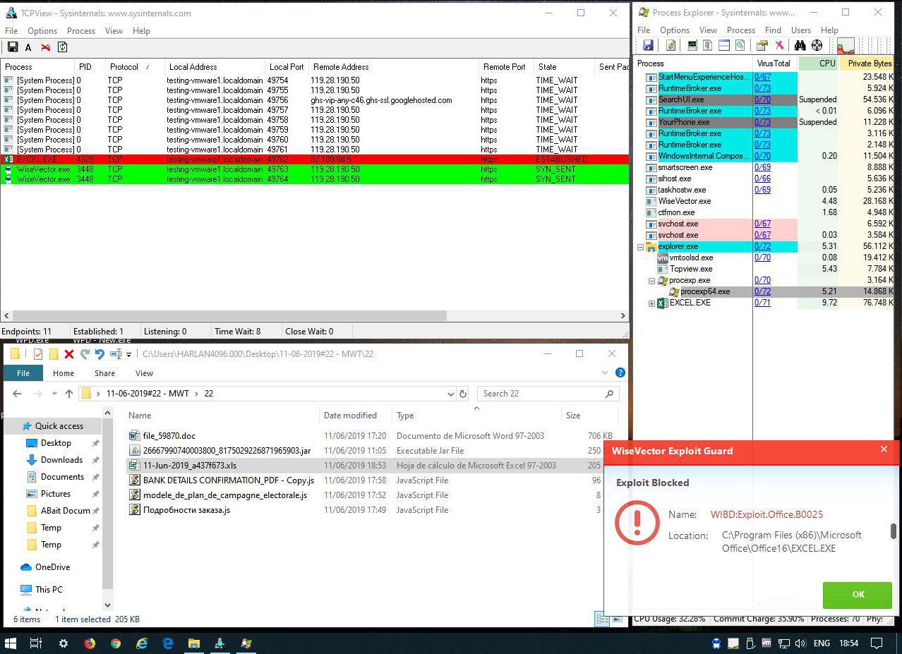Click the Find binoculars icon in Process Explorer
The height and width of the screenshot is (654, 902).
coord(800,46)
